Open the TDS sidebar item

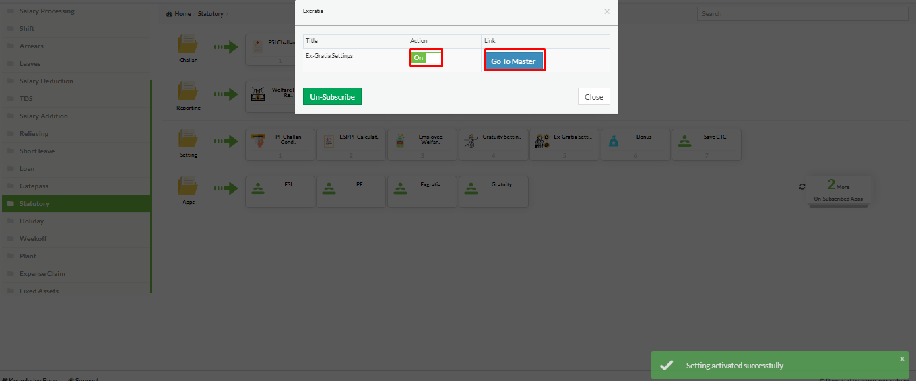pos(75,98)
